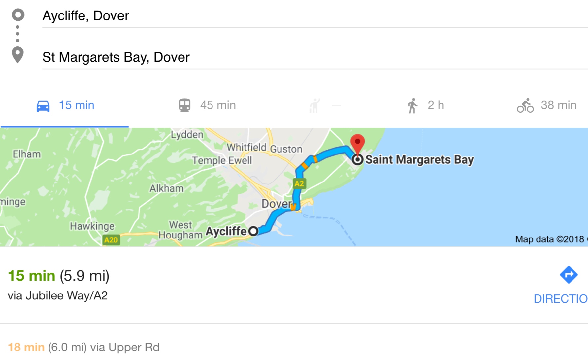Choose the walking person icon
Screen dimensions: 588x364
(412, 106)
